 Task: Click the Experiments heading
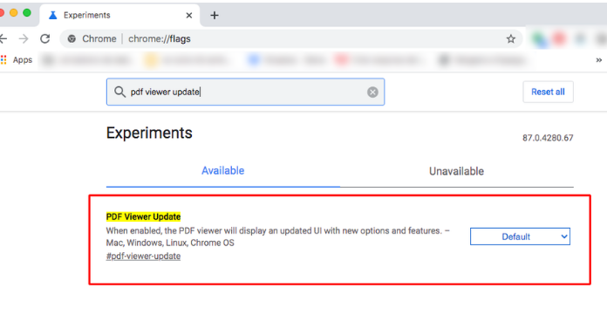149,133
